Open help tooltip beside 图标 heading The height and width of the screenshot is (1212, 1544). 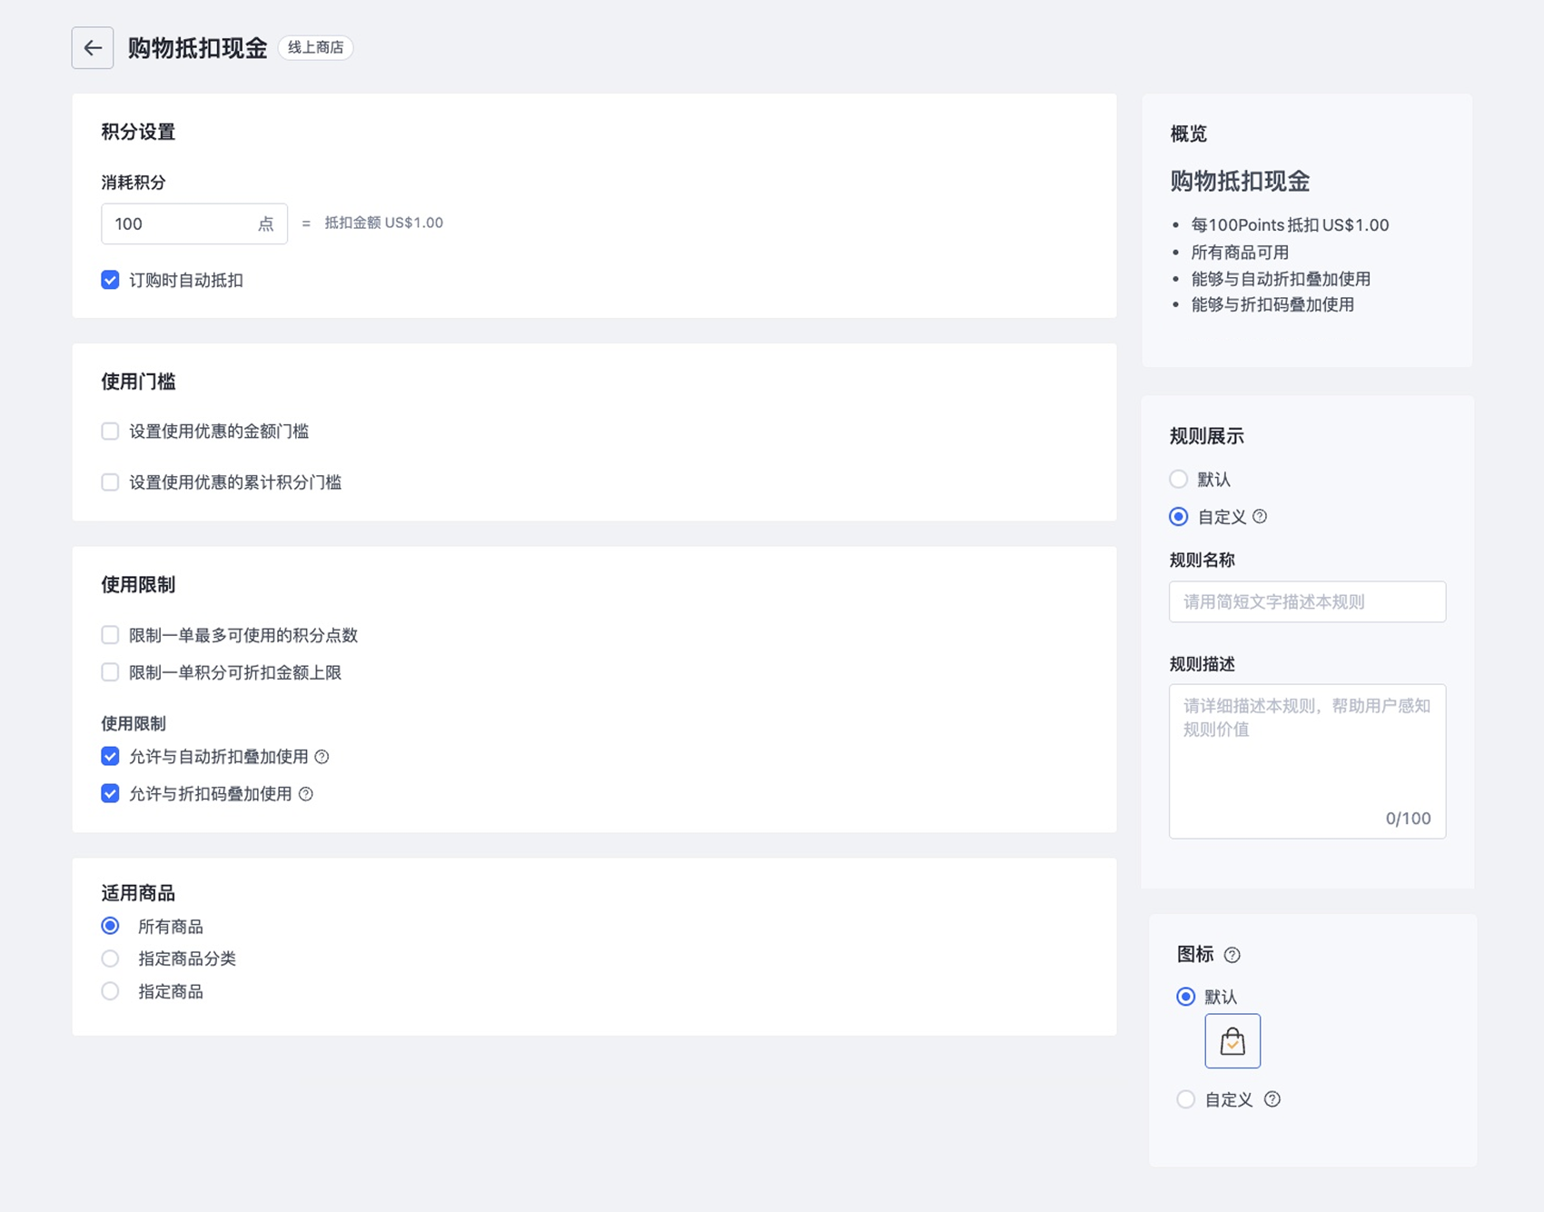(1232, 955)
